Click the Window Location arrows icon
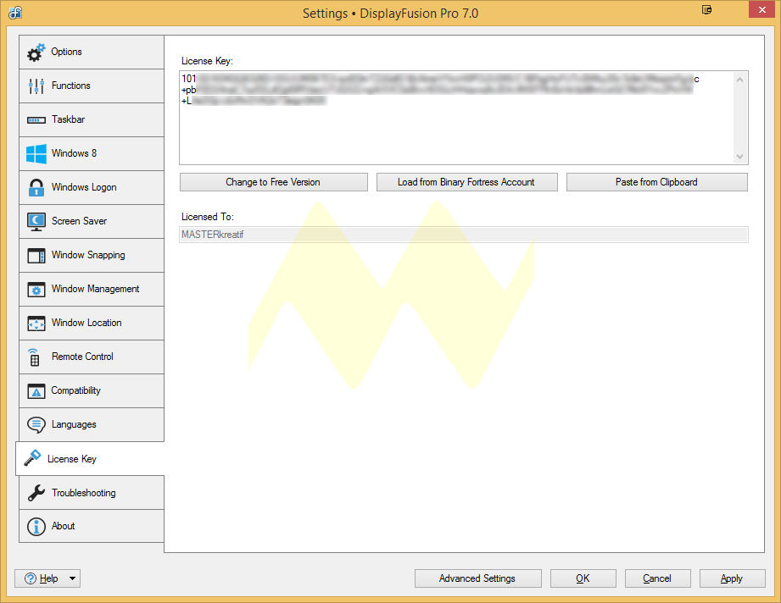The height and width of the screenshot is (603, 781). (36, 324)
